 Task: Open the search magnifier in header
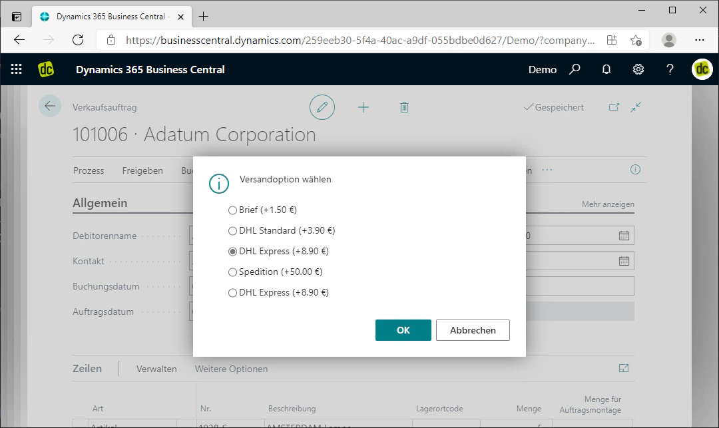point(575,69)
